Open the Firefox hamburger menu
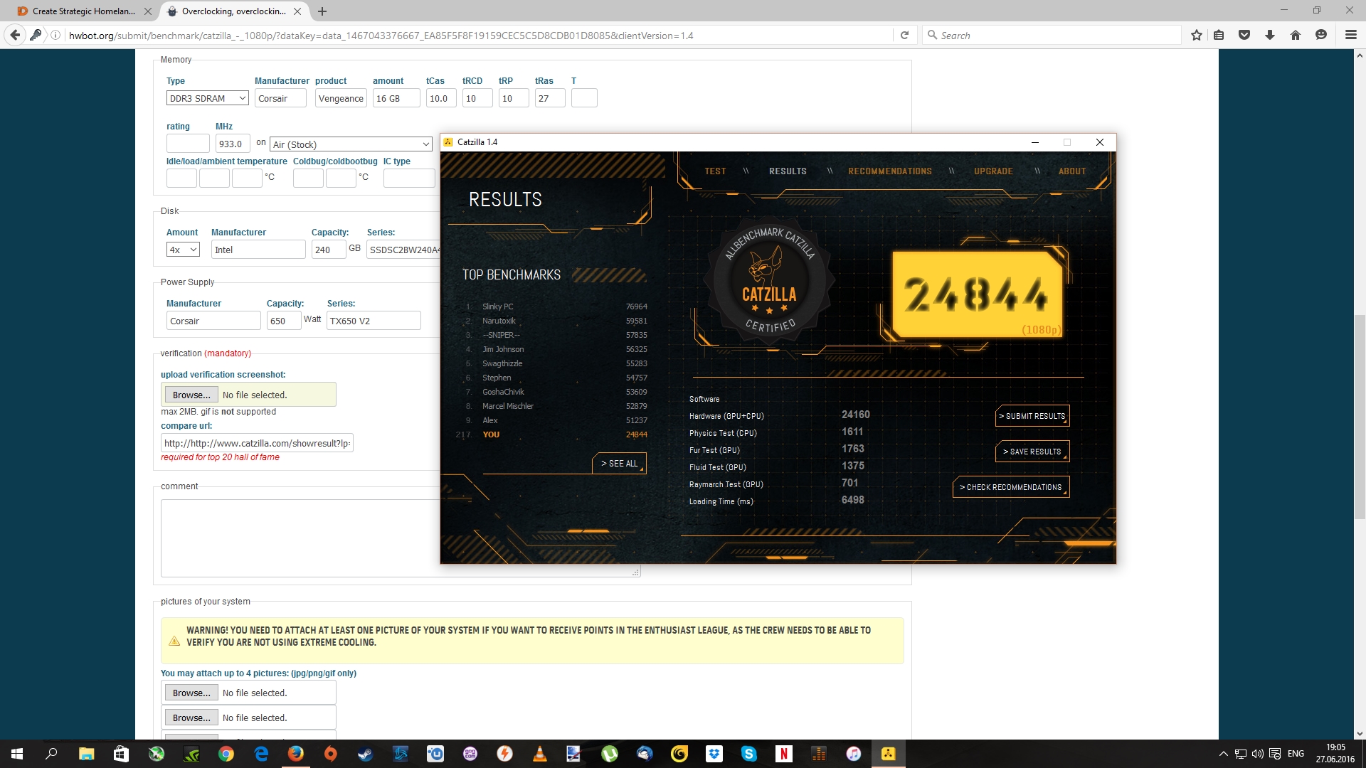1366x768 pixels. tap(1350, 35)
